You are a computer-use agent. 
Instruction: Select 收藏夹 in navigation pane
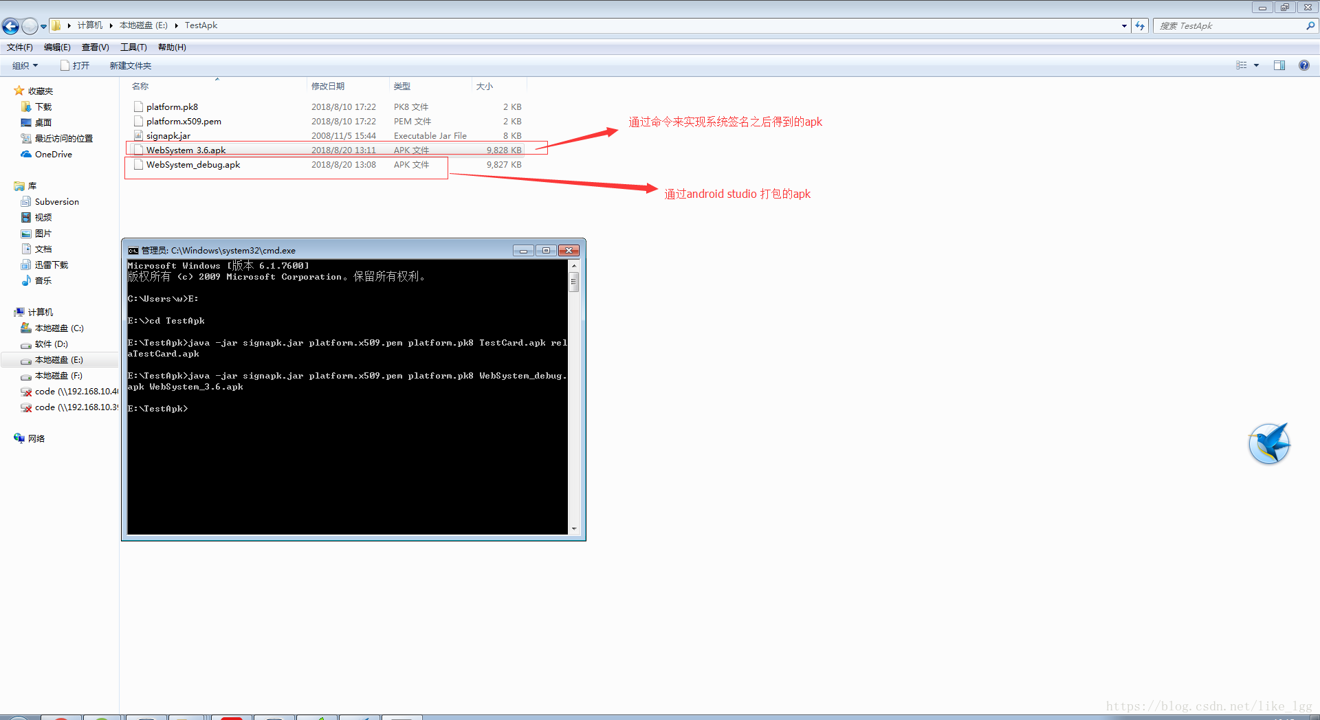(40, 91)
